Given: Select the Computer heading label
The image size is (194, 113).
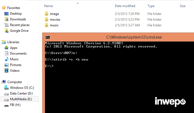Looking at the screenshot, I should click(x=15, y=82).
